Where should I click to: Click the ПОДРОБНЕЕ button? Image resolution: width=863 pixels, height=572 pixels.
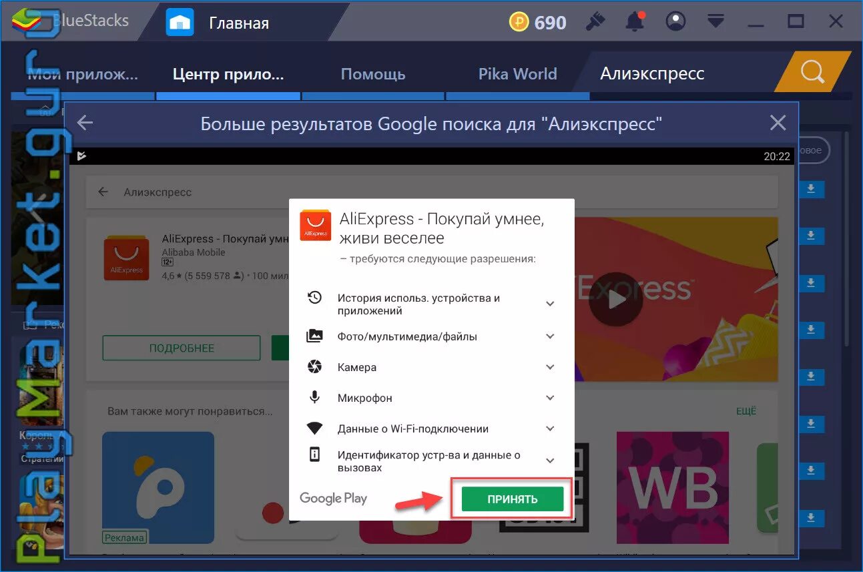click(182, 348)
